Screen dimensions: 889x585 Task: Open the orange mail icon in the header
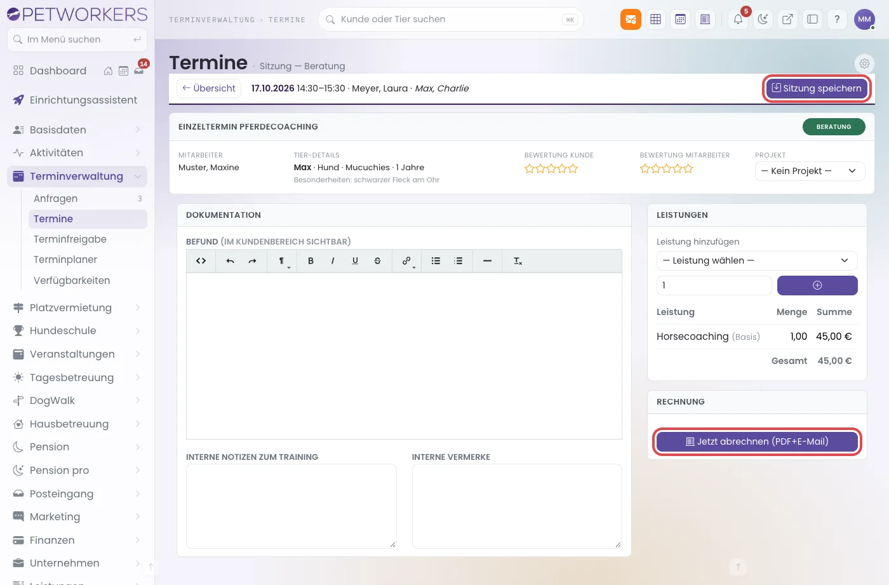(631, 20)
